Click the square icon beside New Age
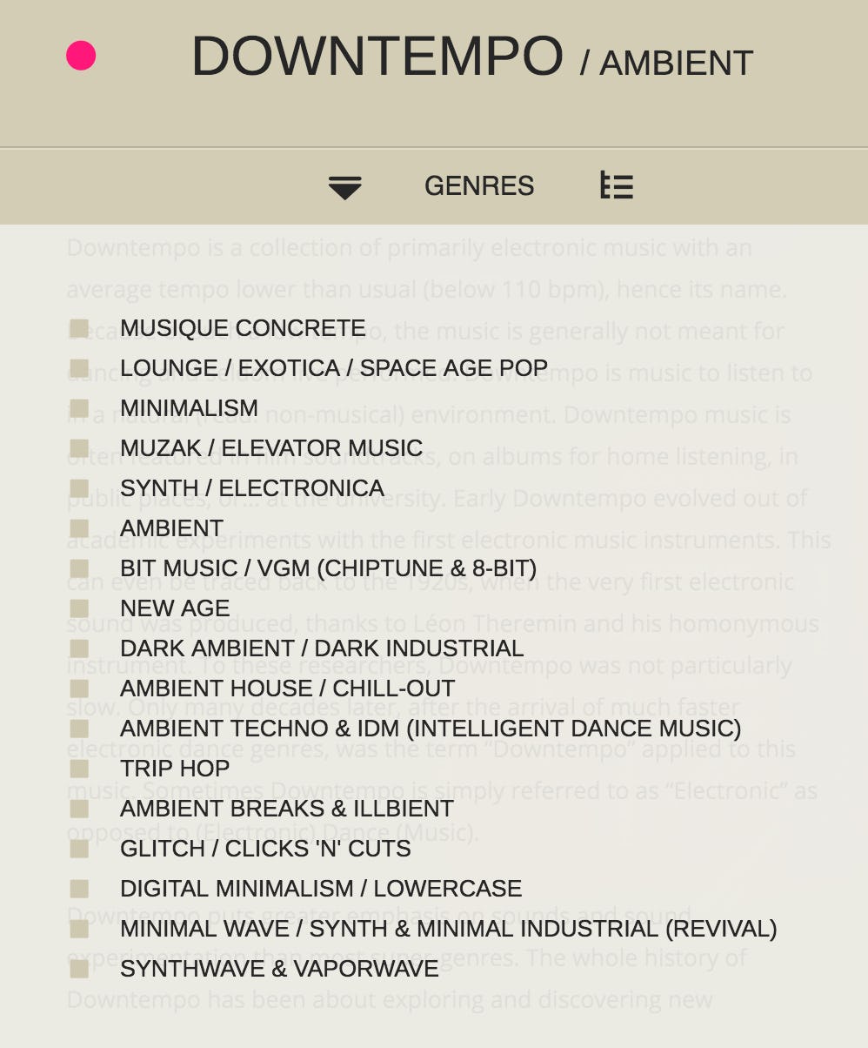Image resolution: width=868 pixels, height=1048 pixels. (79, 608)
